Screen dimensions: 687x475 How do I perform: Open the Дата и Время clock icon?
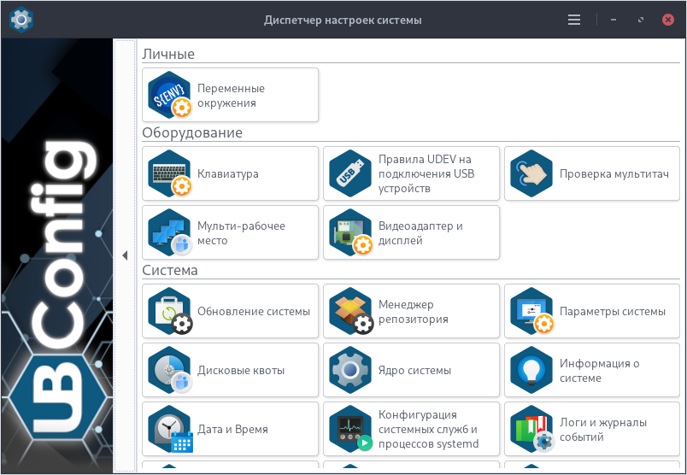pyautogui.click(x=170, y=429)
